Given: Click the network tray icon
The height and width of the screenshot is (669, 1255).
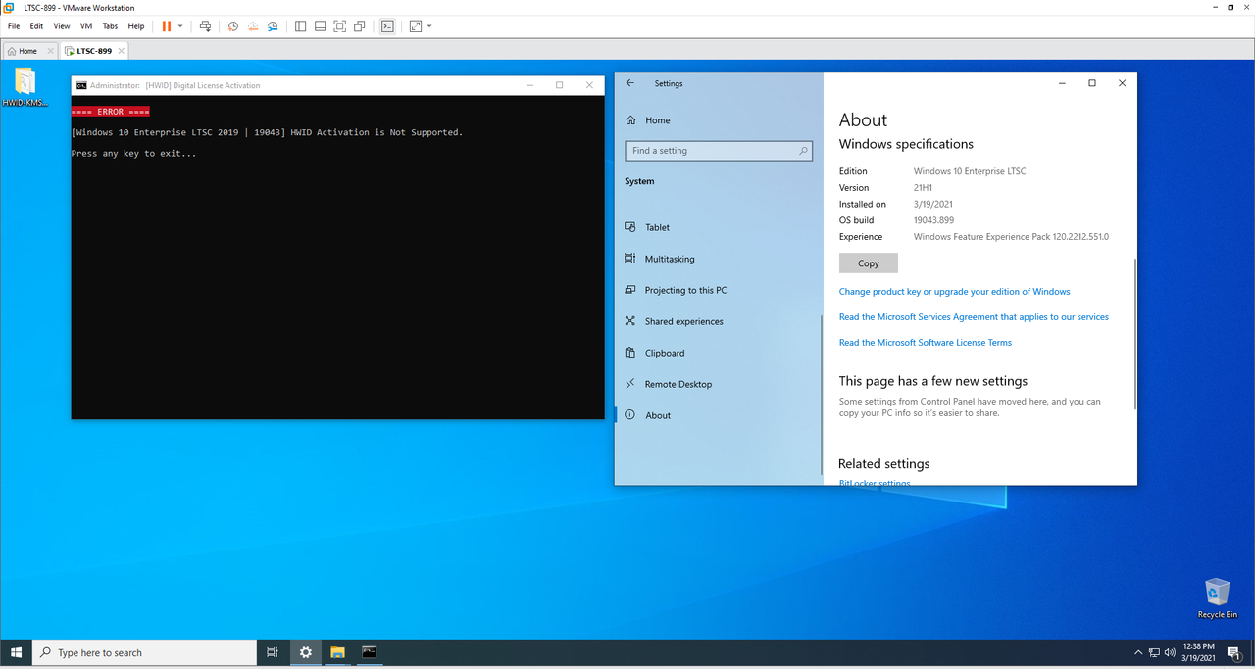Looking at the screenshot, I should [1154, 652].
